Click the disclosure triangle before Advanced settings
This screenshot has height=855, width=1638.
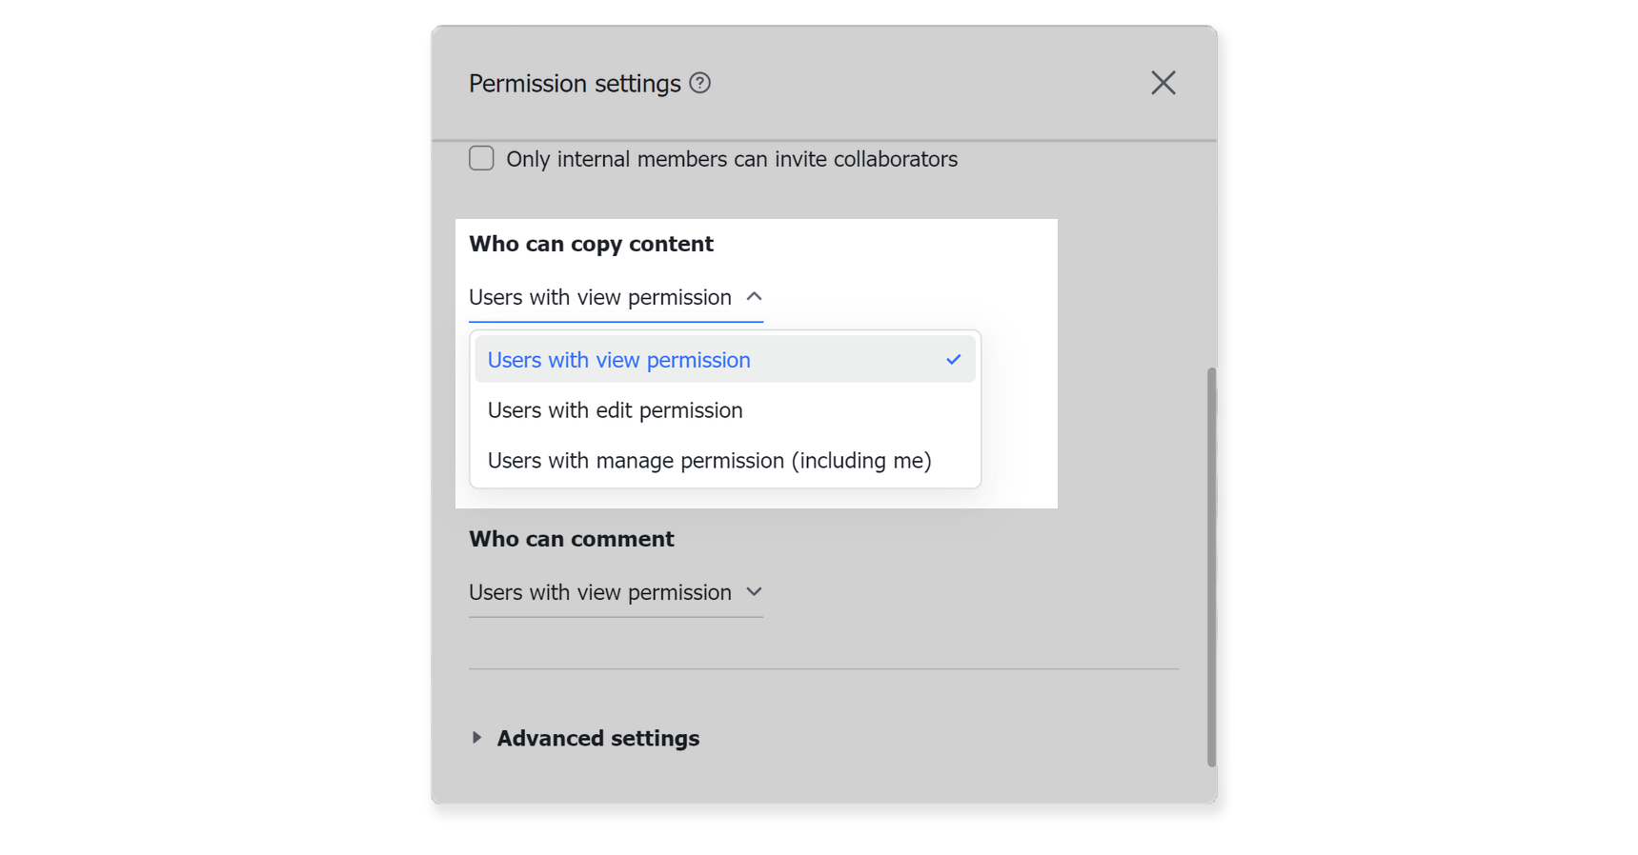(476, 737)
